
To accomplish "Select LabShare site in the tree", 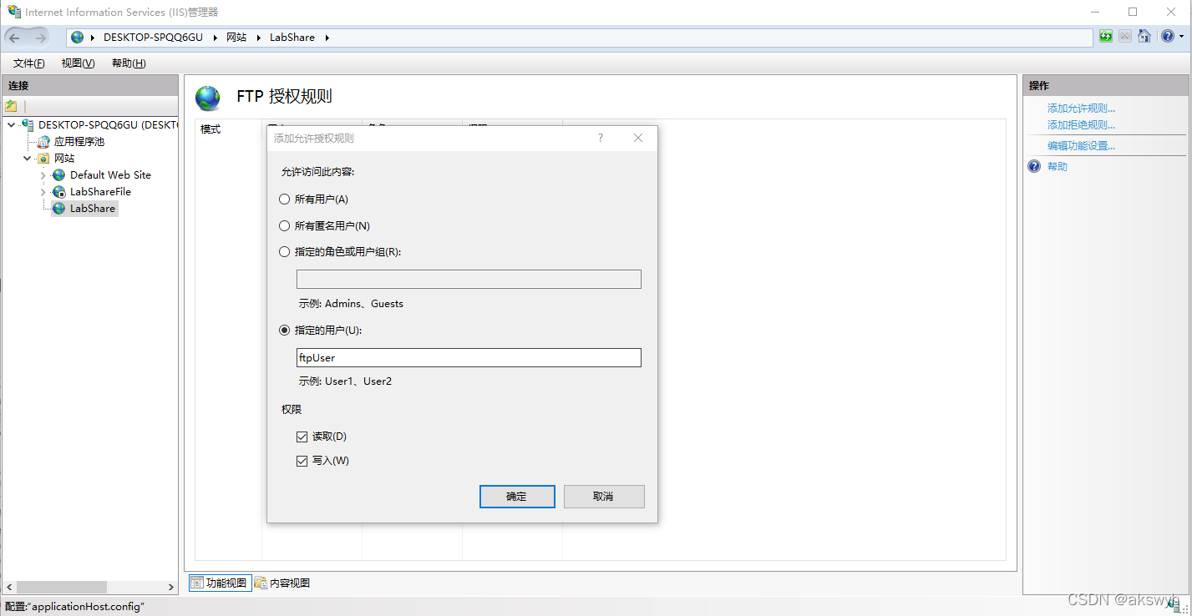I will pos(93,209).
